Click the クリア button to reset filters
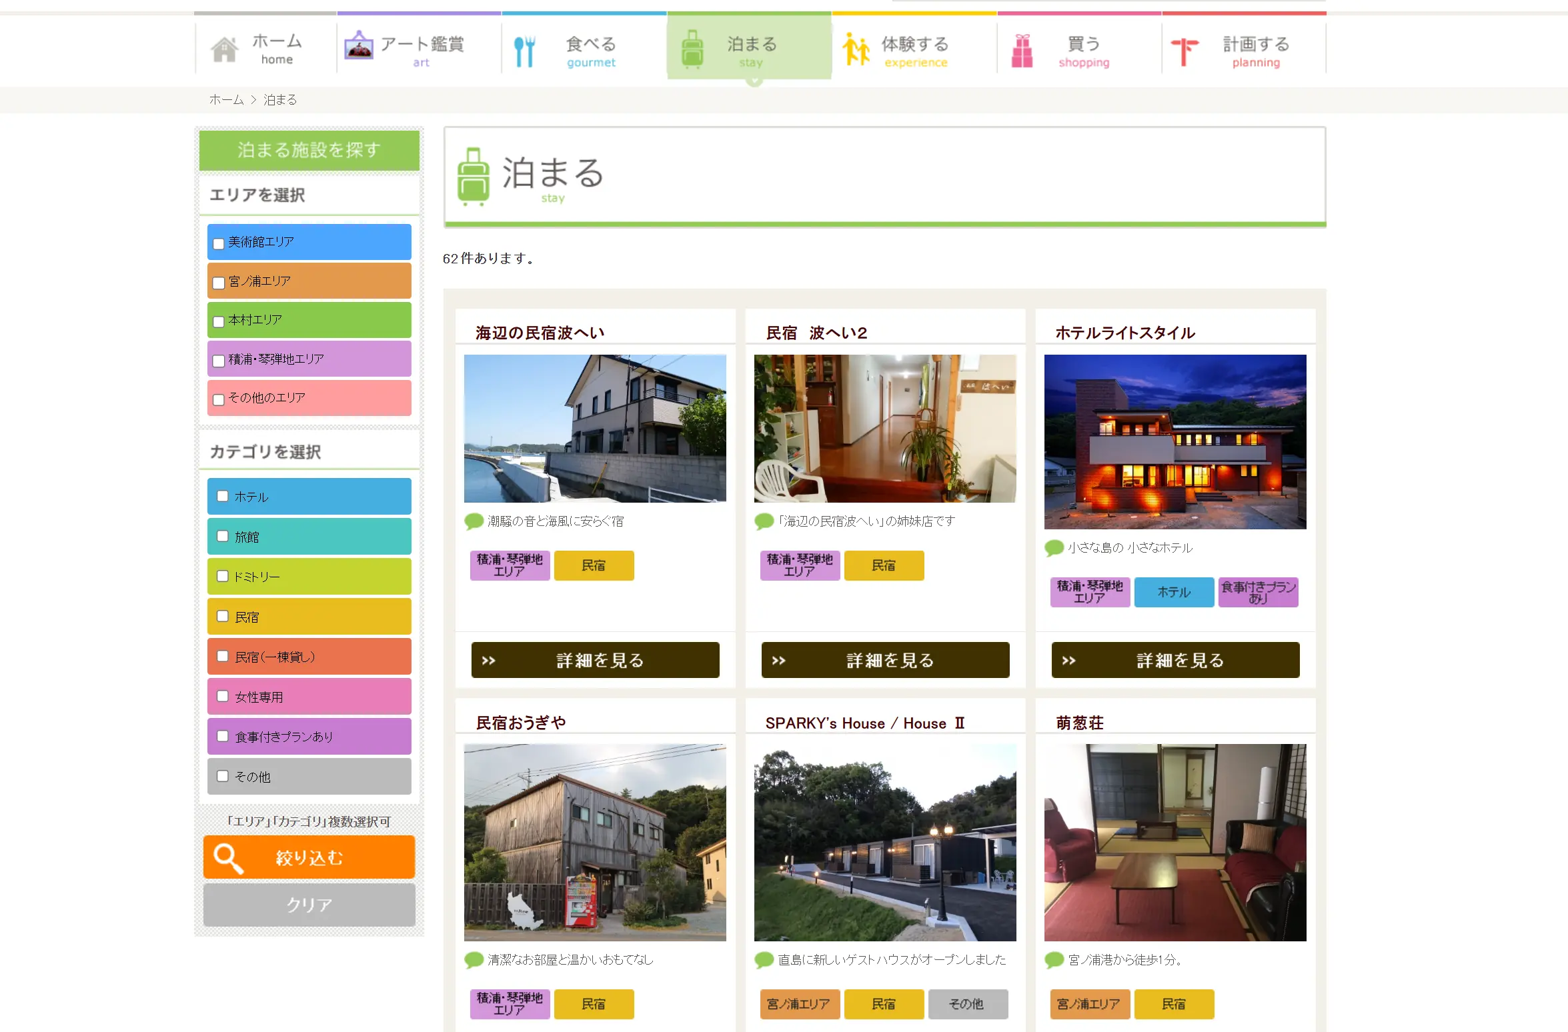1568x1032 pixels. pos(308,905)
